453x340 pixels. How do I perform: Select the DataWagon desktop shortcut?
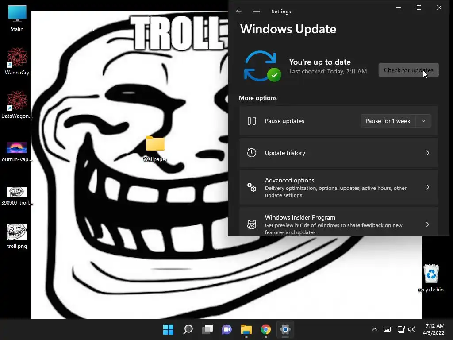[x=17, y=105]
